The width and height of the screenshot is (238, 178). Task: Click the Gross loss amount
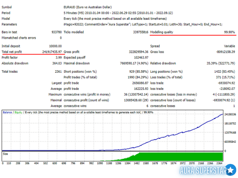(225, 52)
